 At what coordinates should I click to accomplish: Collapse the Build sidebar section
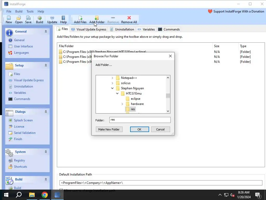46,179
